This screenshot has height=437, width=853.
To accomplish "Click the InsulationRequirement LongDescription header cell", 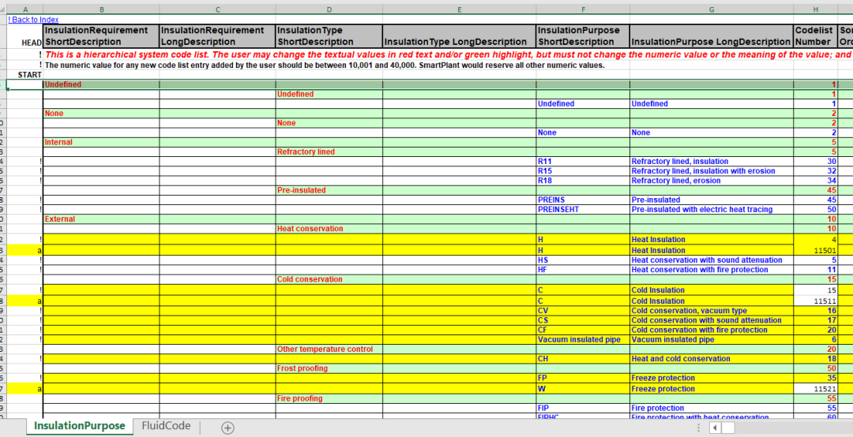I will tap(218, 35).
